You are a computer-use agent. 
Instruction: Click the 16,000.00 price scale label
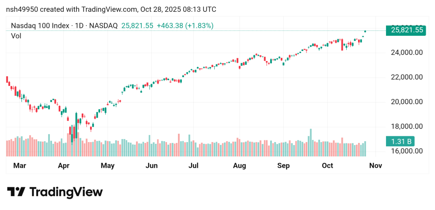pos(406,151)
